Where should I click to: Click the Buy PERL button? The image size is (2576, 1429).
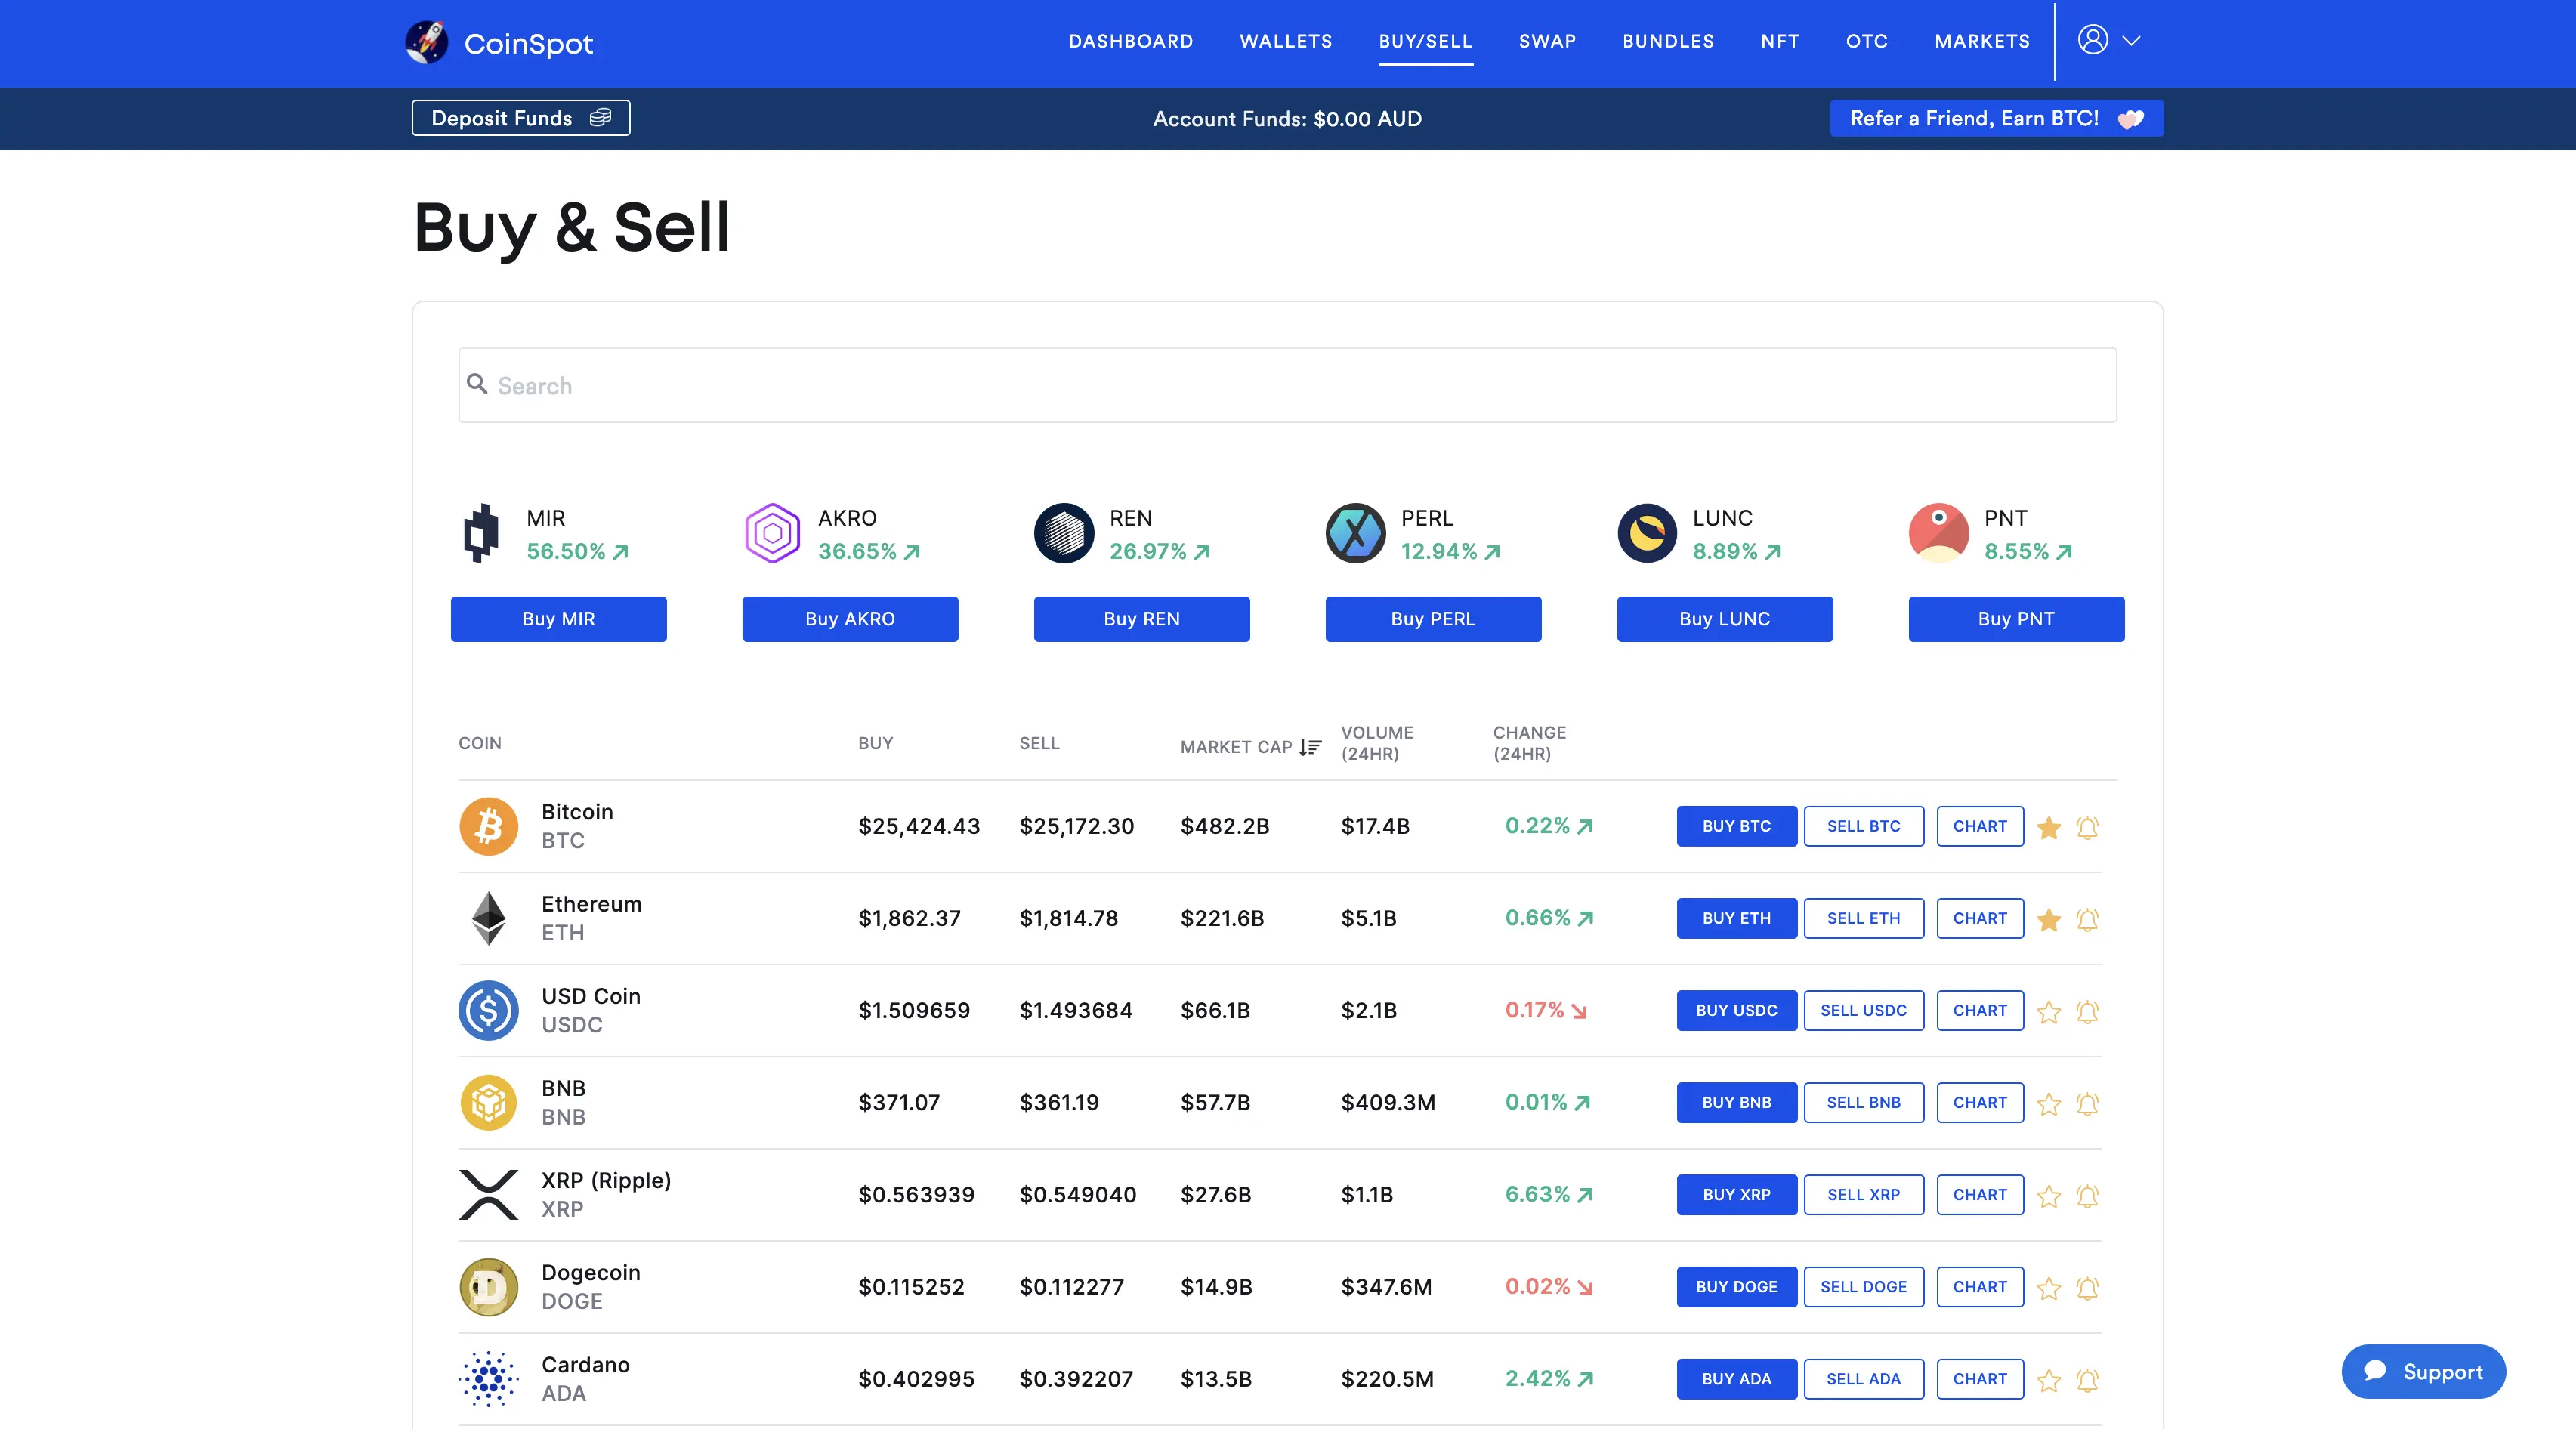click(1433, 619)
